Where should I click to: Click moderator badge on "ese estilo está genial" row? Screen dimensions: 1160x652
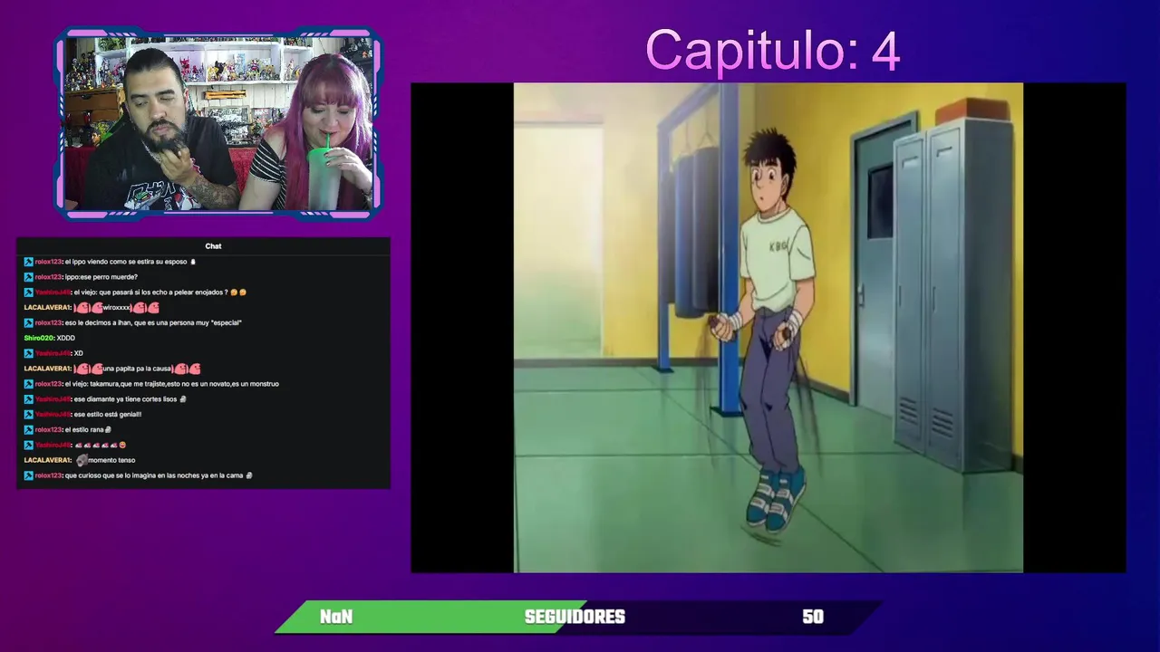(28, 415)
